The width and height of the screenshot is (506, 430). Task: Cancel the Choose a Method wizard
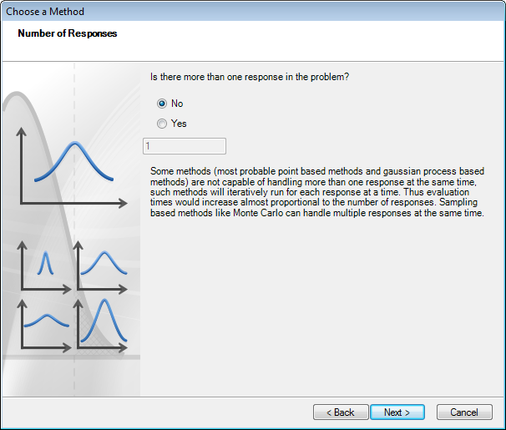pyautogui.click(x=464, y=412)
